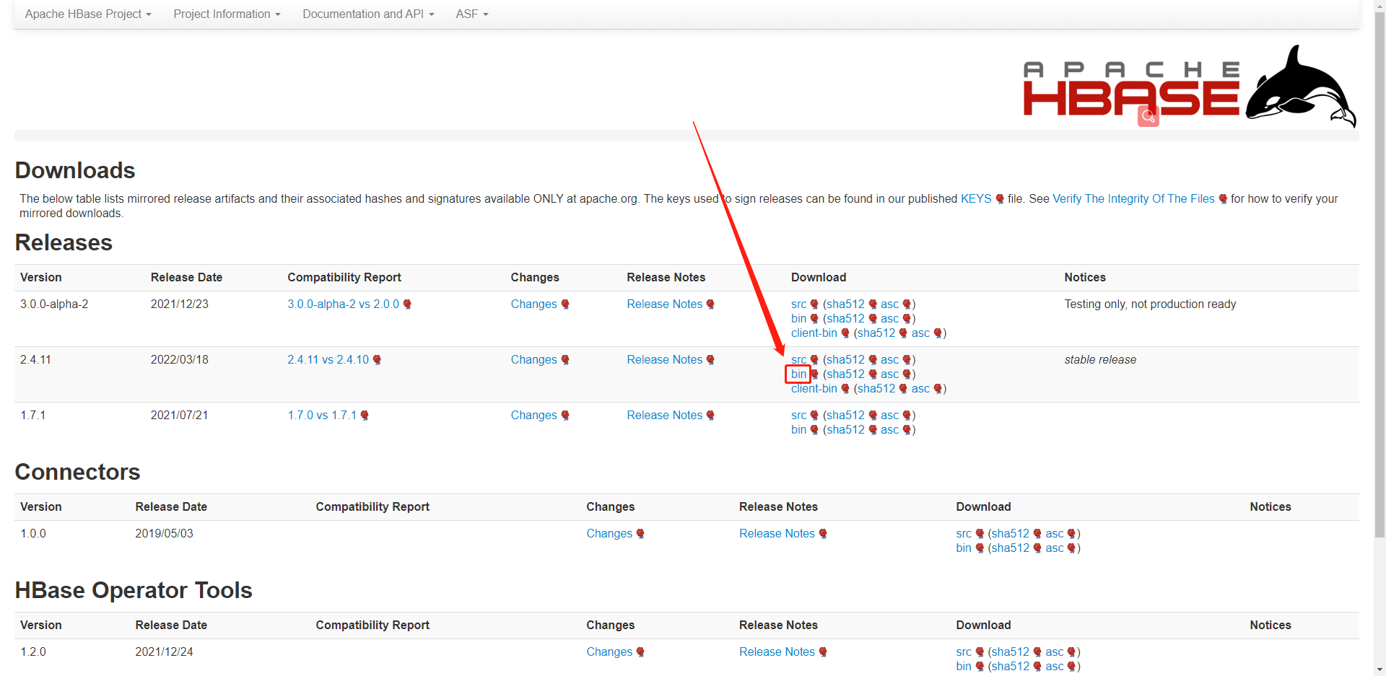Open Operator Tools 1.2.0 Release Notes

(x=777, y=651)
